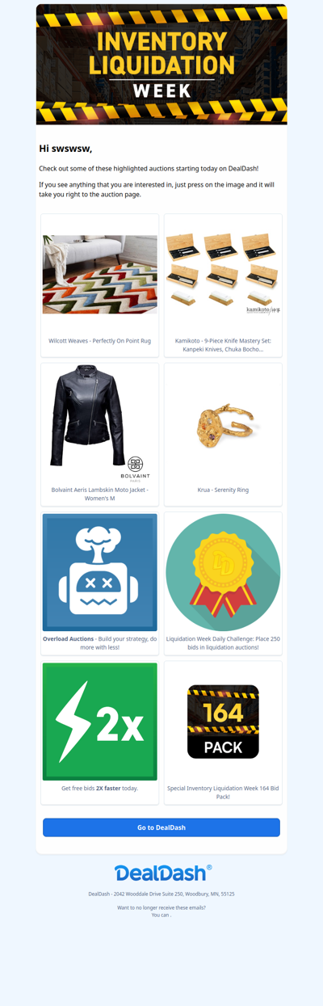Open Wilcott Weaves Perfectly On Point Rug link
323x1006 pixels.
pos(100,341)
